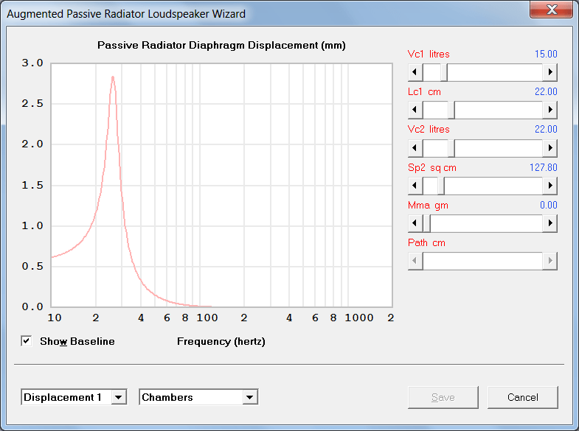Screen dimensions: 579x431
Task: Click the chart title Passive Radiator Diaphragm Displacement
Action: (221, 45)
